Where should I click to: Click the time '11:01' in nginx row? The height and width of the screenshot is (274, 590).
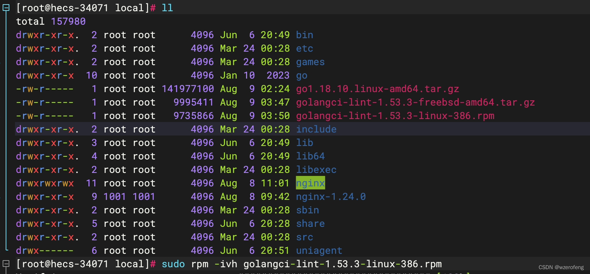click(275, 183)
